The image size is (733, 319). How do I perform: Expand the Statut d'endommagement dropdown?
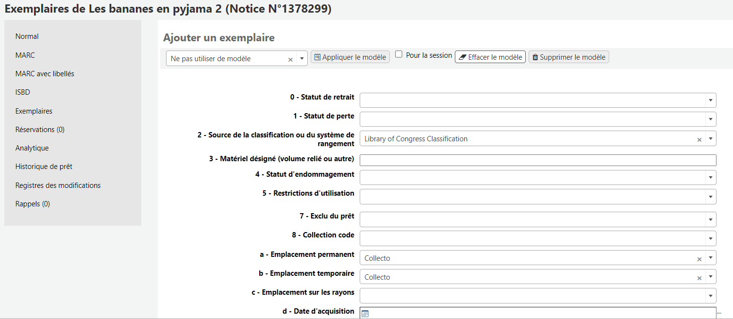click(x=710, y=178)
